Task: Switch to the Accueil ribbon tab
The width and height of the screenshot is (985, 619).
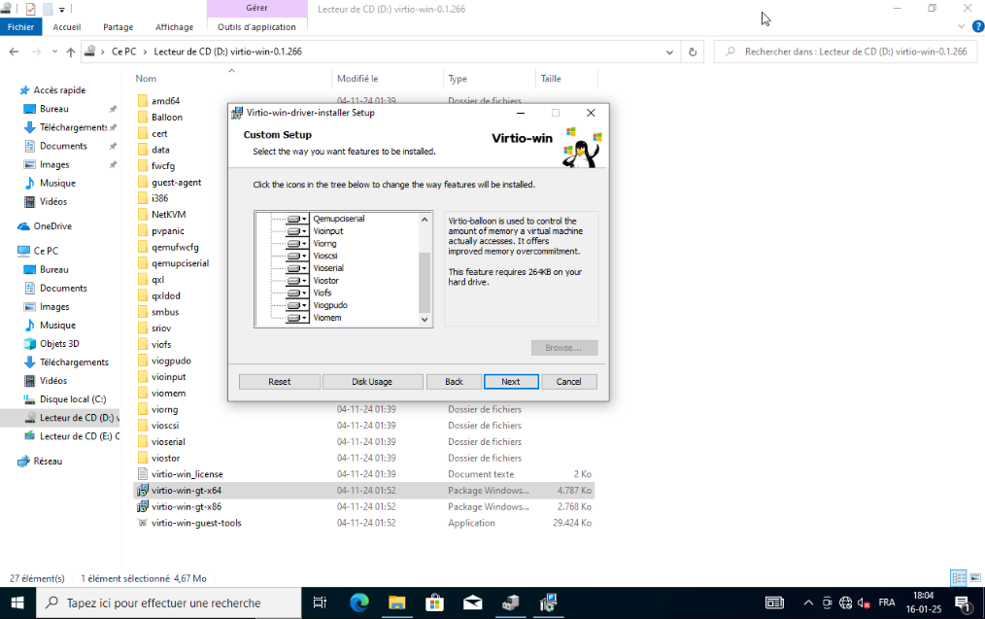Action: (67, 27)
